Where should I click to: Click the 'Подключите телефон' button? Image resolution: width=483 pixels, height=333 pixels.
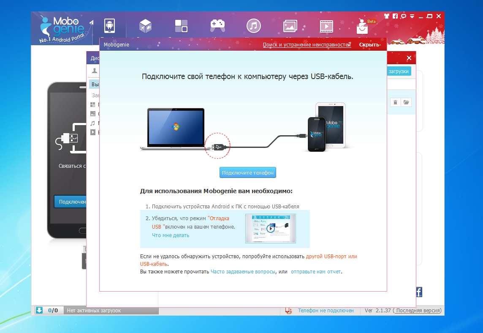(x=248, y=173)
